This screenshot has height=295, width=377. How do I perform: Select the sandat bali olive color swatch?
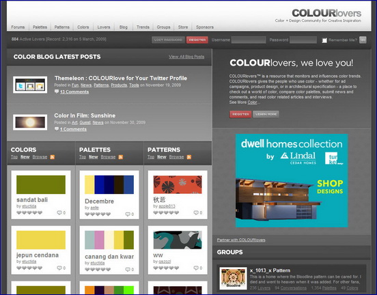click(41, 184)
